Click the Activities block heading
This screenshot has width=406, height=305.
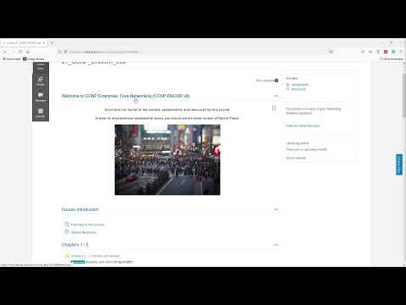(292, 78)
